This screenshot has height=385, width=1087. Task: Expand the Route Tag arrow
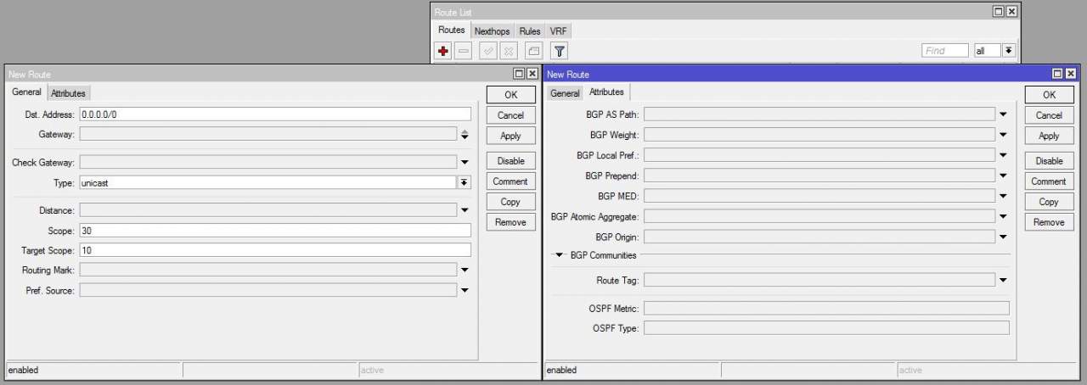point(1003,280)
